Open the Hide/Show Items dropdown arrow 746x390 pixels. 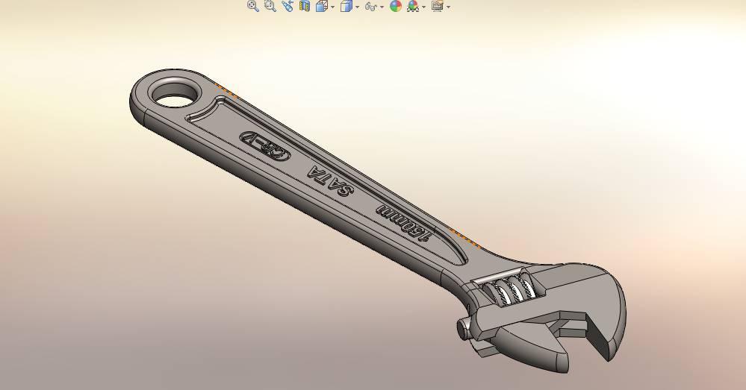coord(382,7)
